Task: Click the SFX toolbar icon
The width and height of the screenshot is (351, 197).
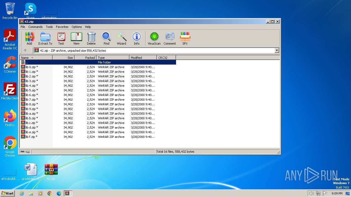Action: coord(185,38)
